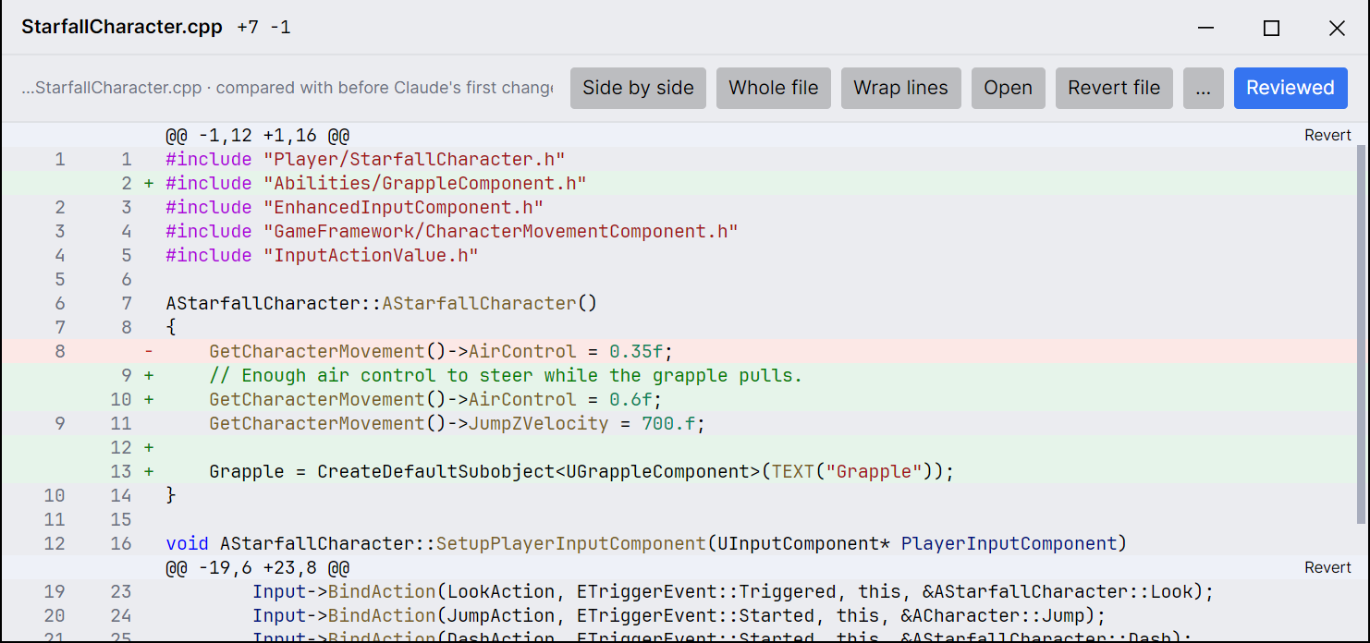Viewport: 1370px width, 643px height.
Task: Click the air control comment line
Action: click(x=679, y=375)
